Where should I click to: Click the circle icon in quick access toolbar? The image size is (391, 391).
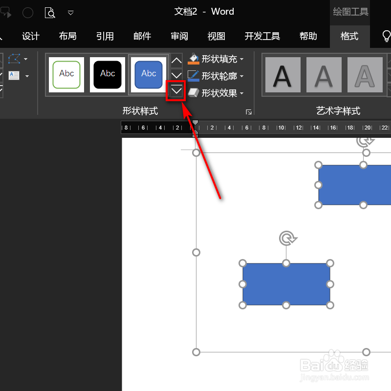(28, 13)
